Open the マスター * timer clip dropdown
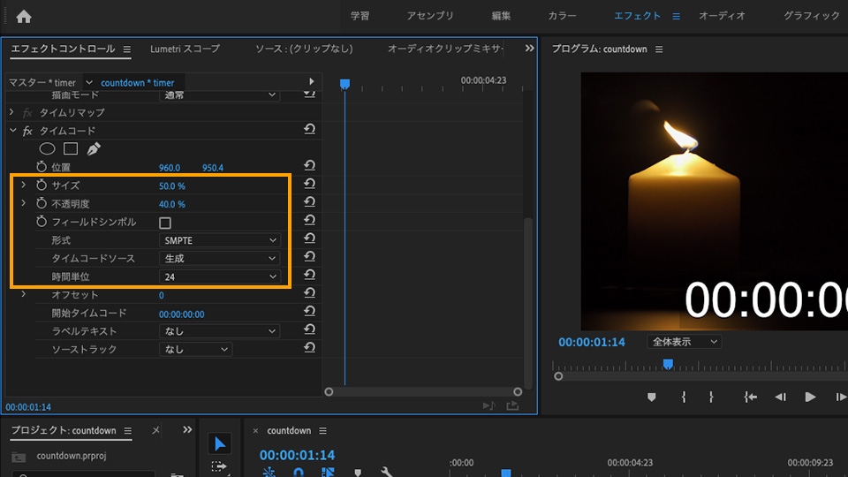848x477 pixels. click(89, 83)
